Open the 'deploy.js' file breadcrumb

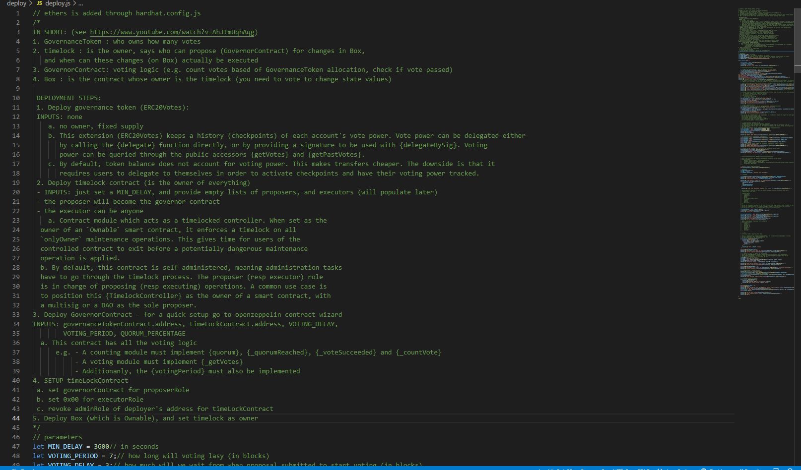[58, 3]
